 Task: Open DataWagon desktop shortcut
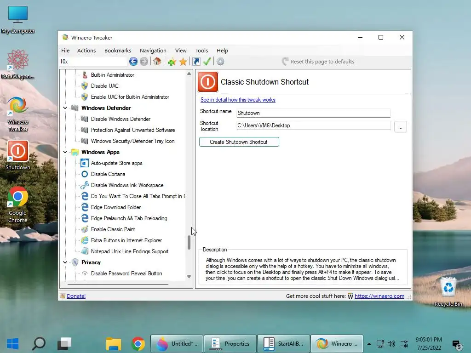(18, 64)
